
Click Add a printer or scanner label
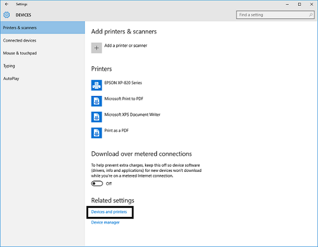coord(126,46)
